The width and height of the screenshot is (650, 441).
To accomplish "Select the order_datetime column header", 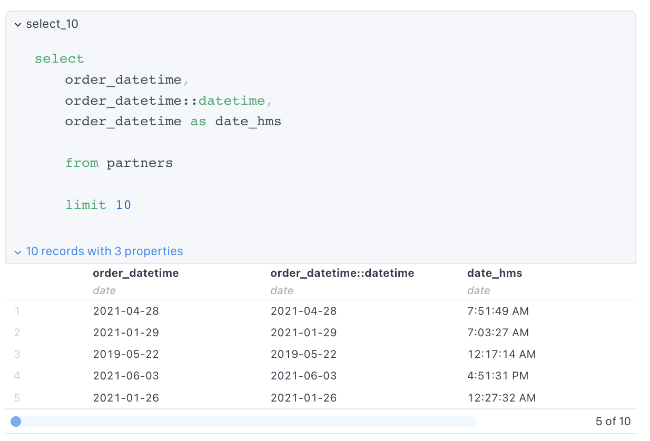I will coord(135,273).
